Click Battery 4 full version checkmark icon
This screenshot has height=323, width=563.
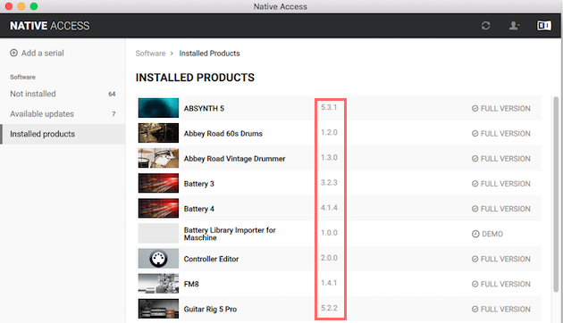tap(475, 209)
